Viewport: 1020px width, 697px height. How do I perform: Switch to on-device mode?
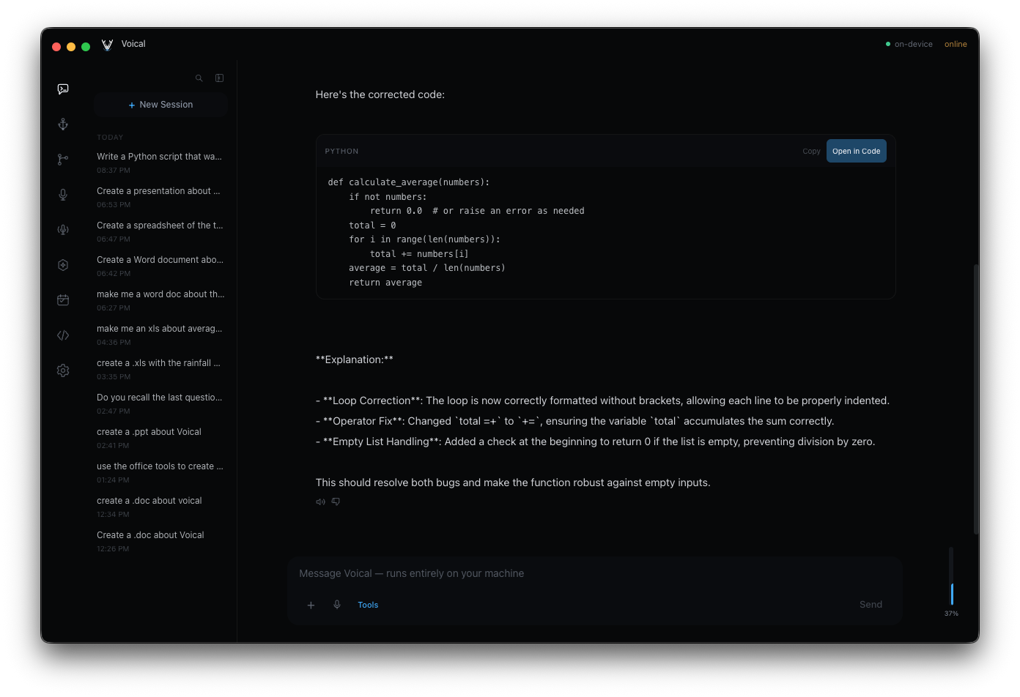[x=909, y=45]
